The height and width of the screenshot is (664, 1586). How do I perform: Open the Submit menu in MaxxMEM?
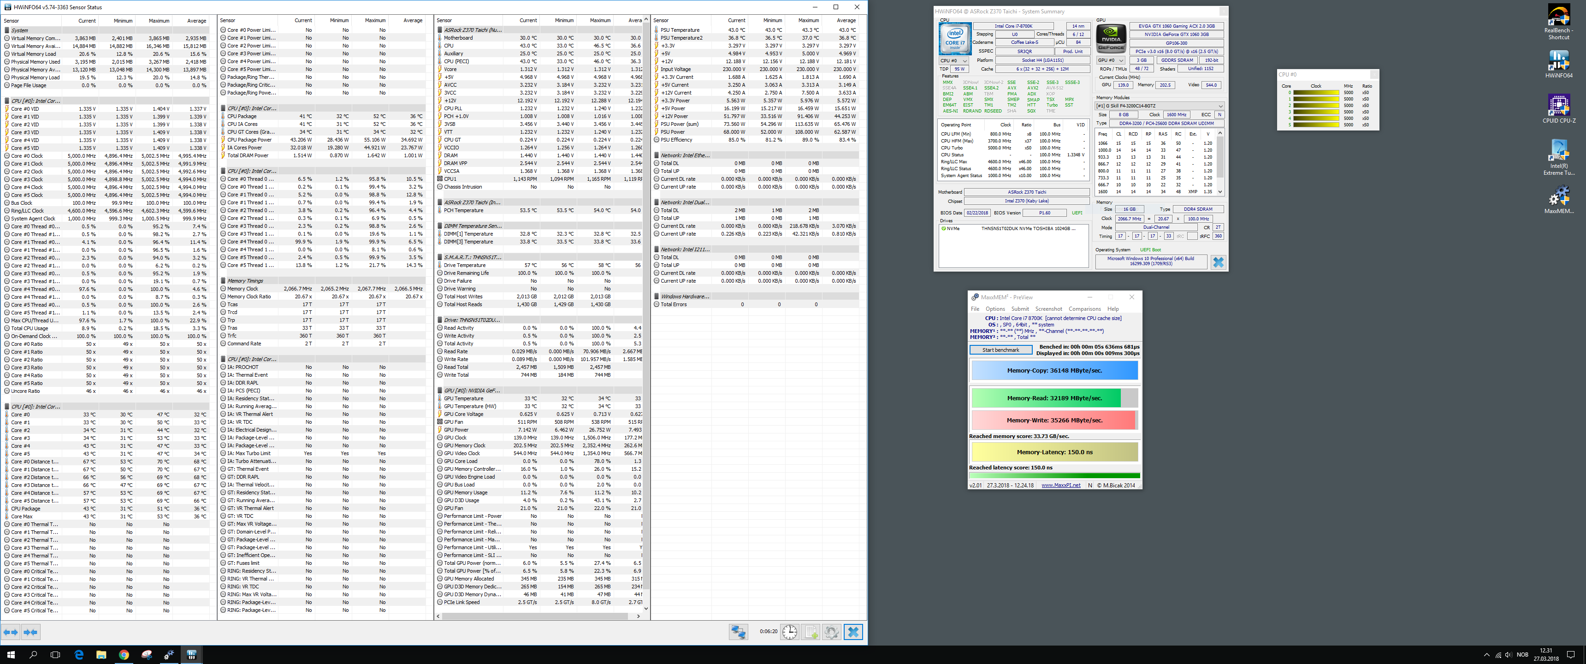(1019, 308)
